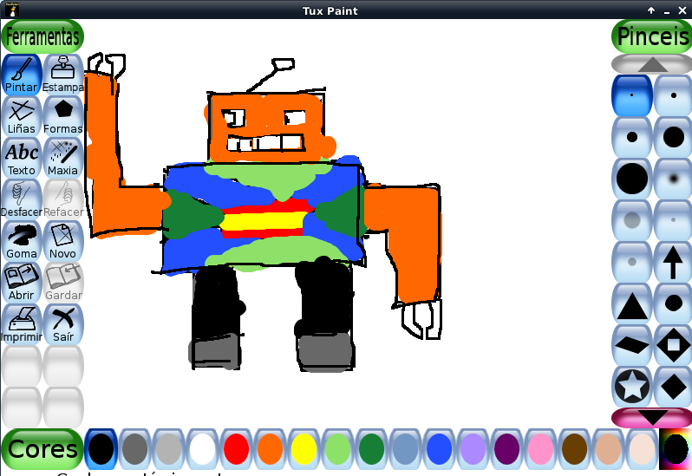Pick the bright blue color swatch

pos(439,449)
